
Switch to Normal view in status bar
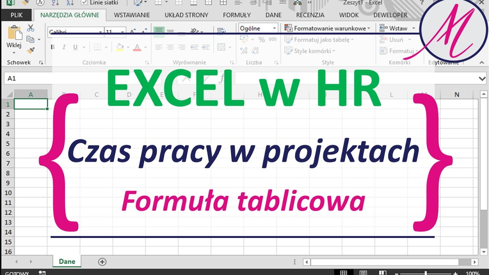pyautogui.click(x=343, y=273)
